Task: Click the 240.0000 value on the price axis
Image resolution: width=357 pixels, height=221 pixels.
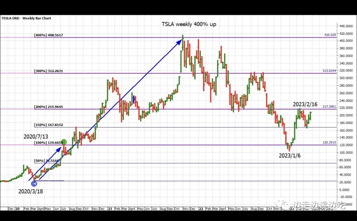Action: click(x=346, y=101)
